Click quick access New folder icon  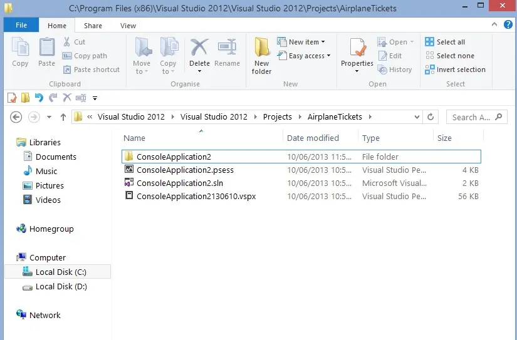26,98
